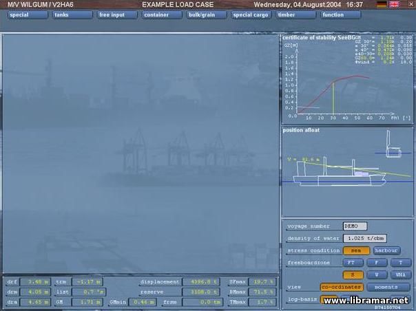416x311 pixels.
Task: Open the special menu
Action: coord(23,14)
